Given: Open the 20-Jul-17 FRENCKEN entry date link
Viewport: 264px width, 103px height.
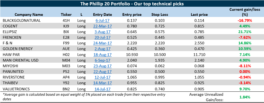Looking at the screenshot, I should click(102, 37).
